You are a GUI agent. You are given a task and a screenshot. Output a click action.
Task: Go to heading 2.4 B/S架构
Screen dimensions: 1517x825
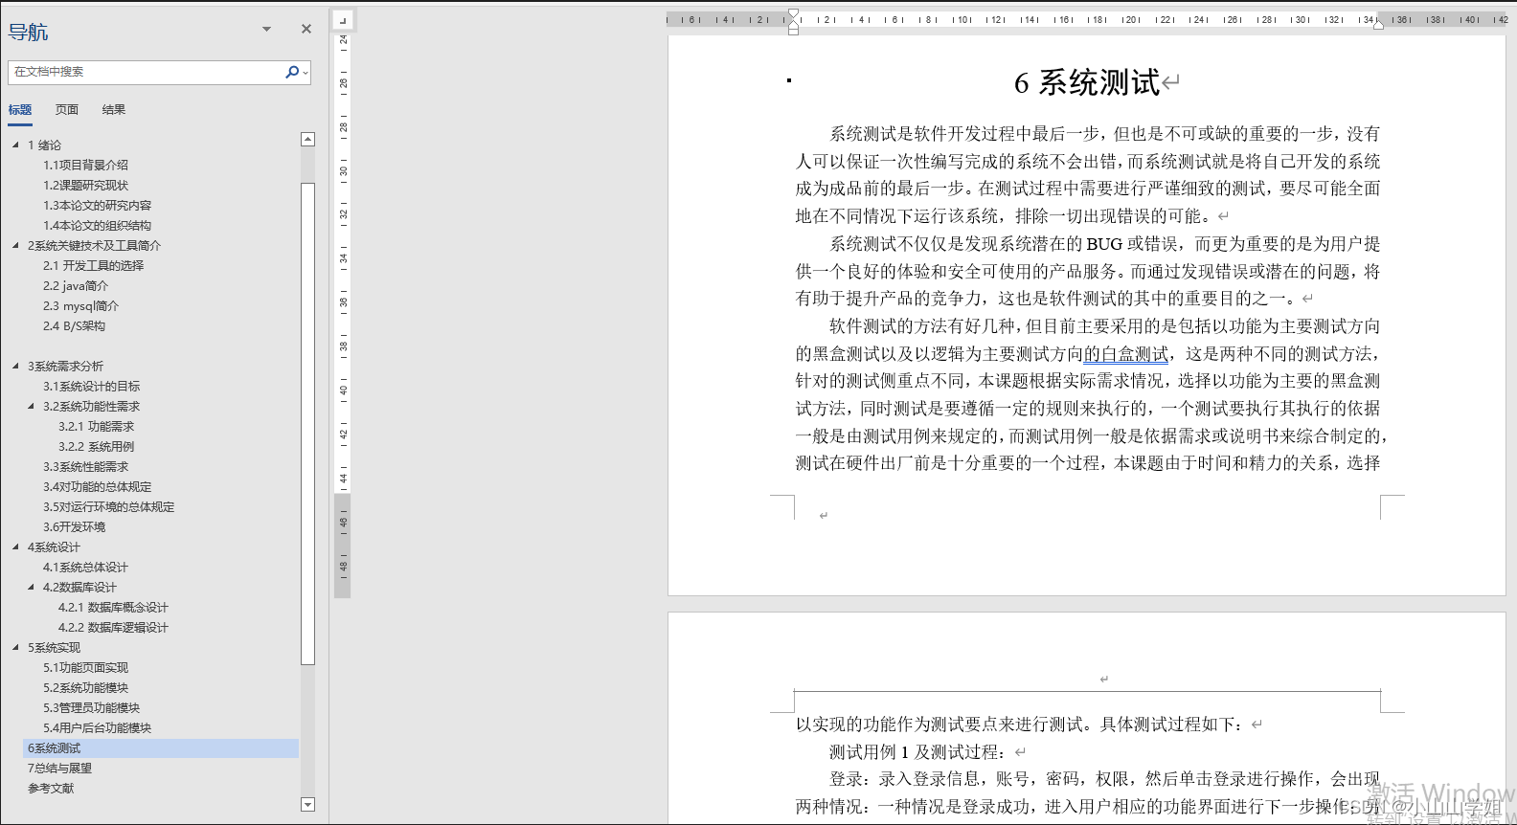(x=74, y=326)
